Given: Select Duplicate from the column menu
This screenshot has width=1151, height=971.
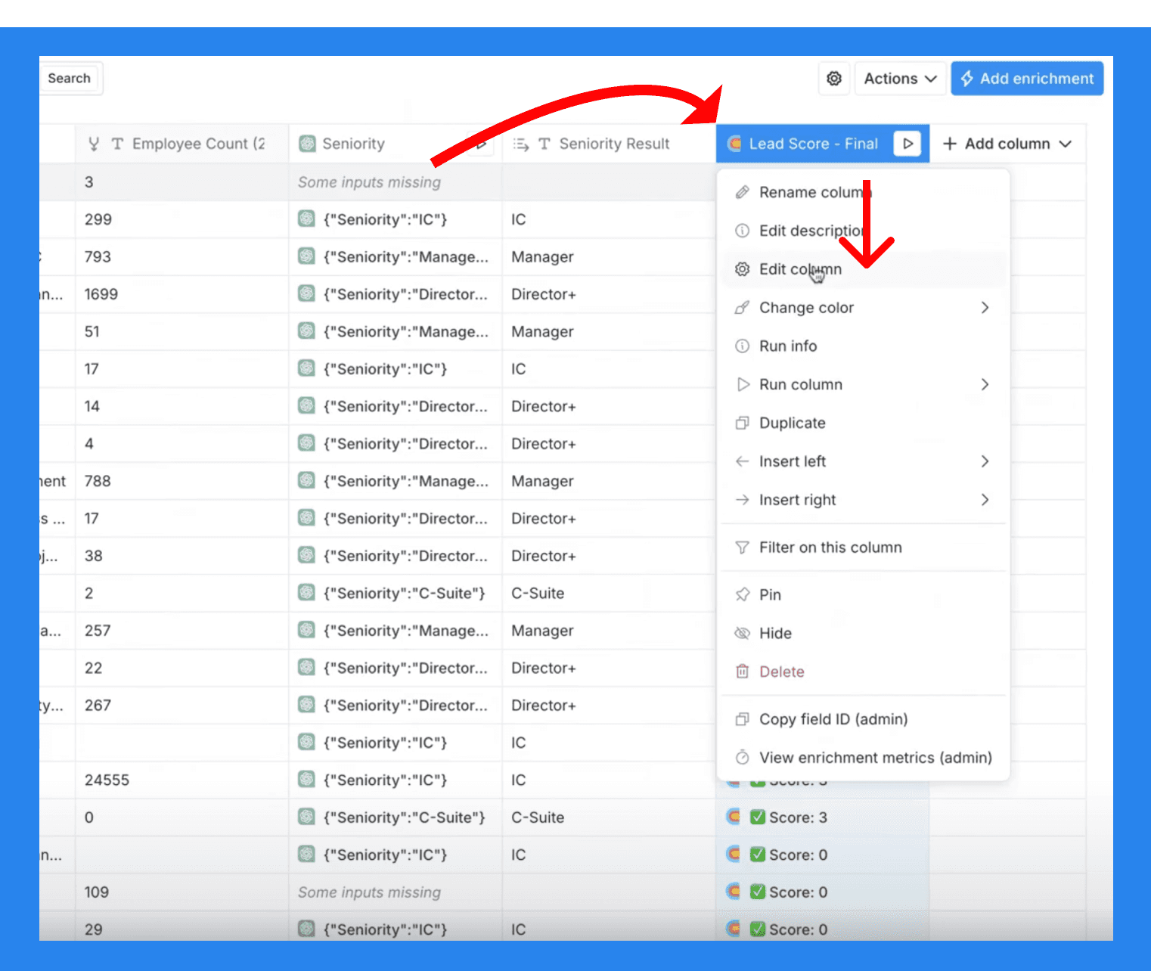Looking at the screenshot, I should [864, 423].
